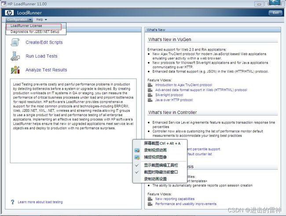Screen dimensions: 286x216
Task: Click the HP logo icon
Action: [9, 13]
